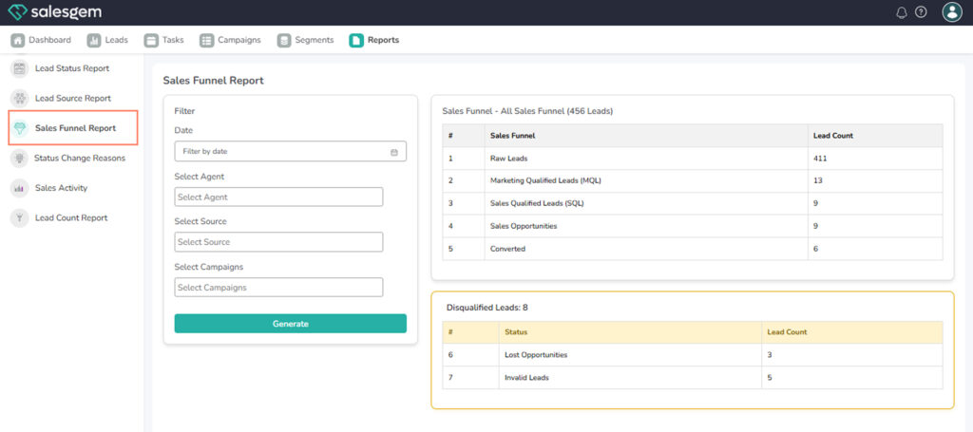973x432 pixels.
Task: Open the Select Source dropdown
Action: [x=278, y=242]
